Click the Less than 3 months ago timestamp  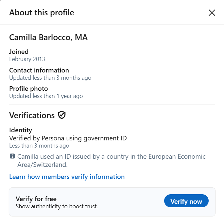(x=39, y=146)
